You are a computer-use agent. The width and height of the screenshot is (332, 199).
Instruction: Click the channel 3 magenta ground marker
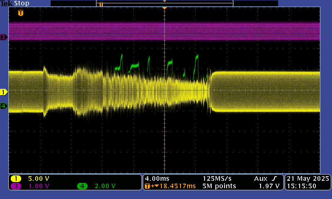pyautogui.click(x=4, y=37)
